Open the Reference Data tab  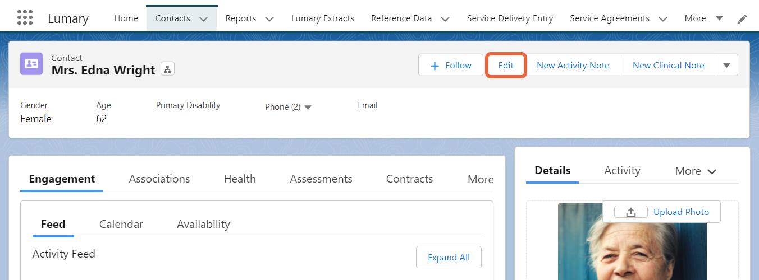(401, 18)
